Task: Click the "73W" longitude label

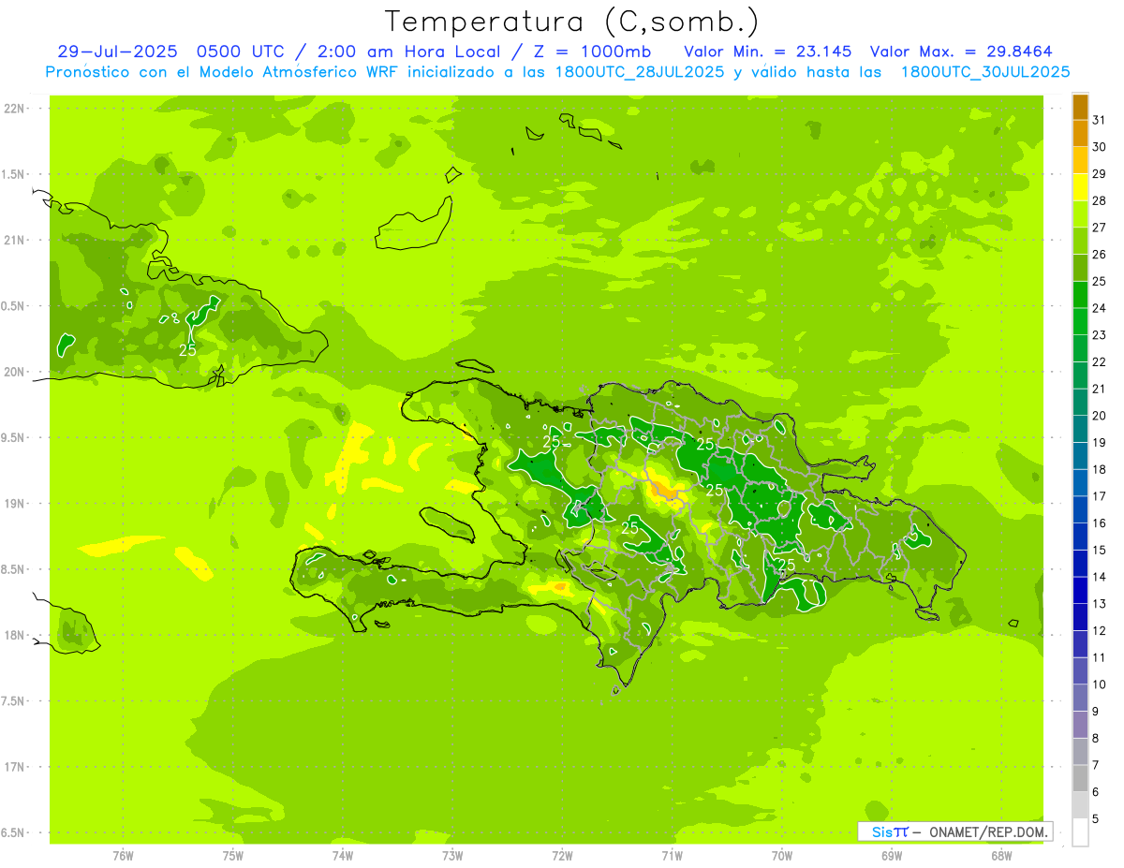Action: [452, 856]
